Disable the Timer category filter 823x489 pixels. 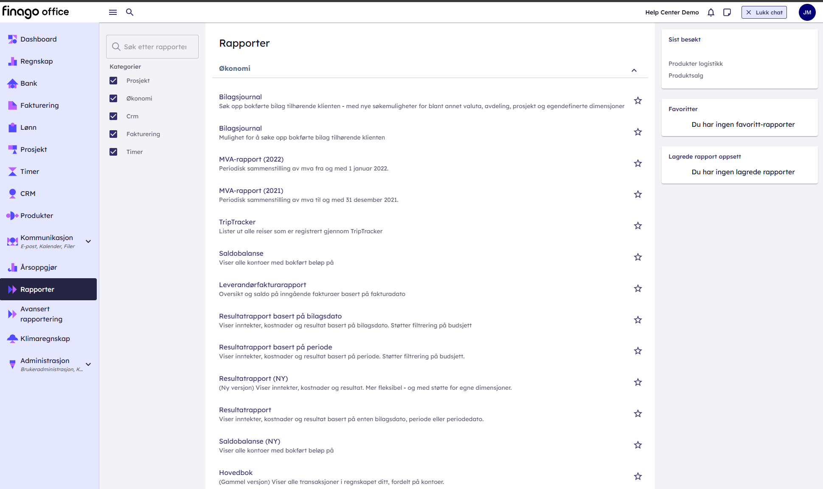[x=113, y=152]
